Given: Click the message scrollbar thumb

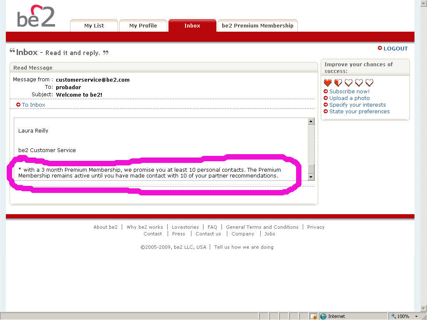Looking at the screenshot, I should point(311,169).
